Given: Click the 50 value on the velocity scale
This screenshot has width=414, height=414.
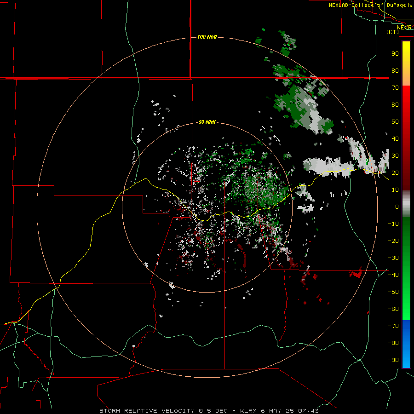Looking at the screenshot, I should pyautogui.click(x=395, y=122).
